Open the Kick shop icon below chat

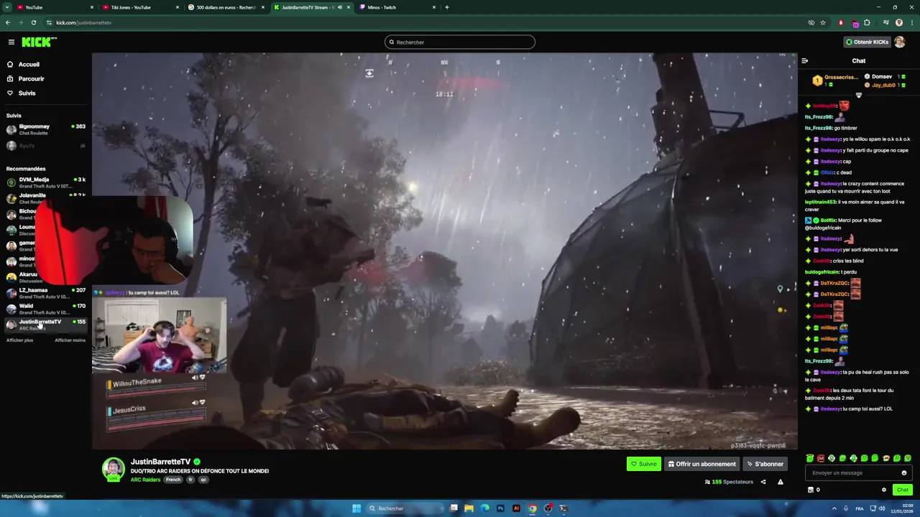click(811, 490)
